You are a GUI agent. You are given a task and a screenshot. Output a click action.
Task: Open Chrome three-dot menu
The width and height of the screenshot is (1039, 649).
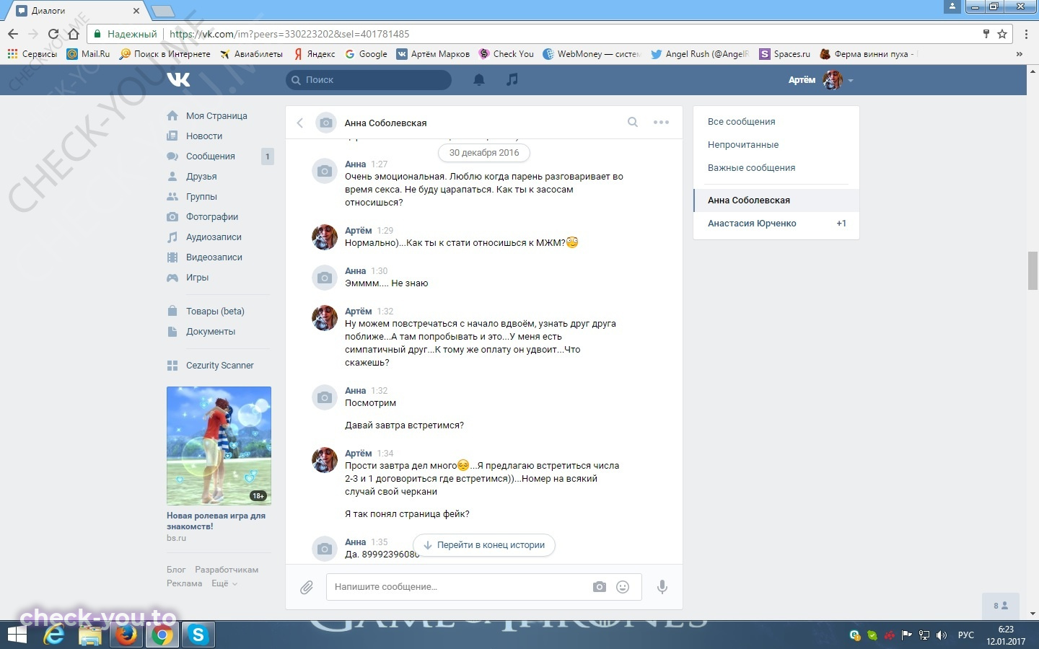pyautogui.click(x=1026, y=34)
